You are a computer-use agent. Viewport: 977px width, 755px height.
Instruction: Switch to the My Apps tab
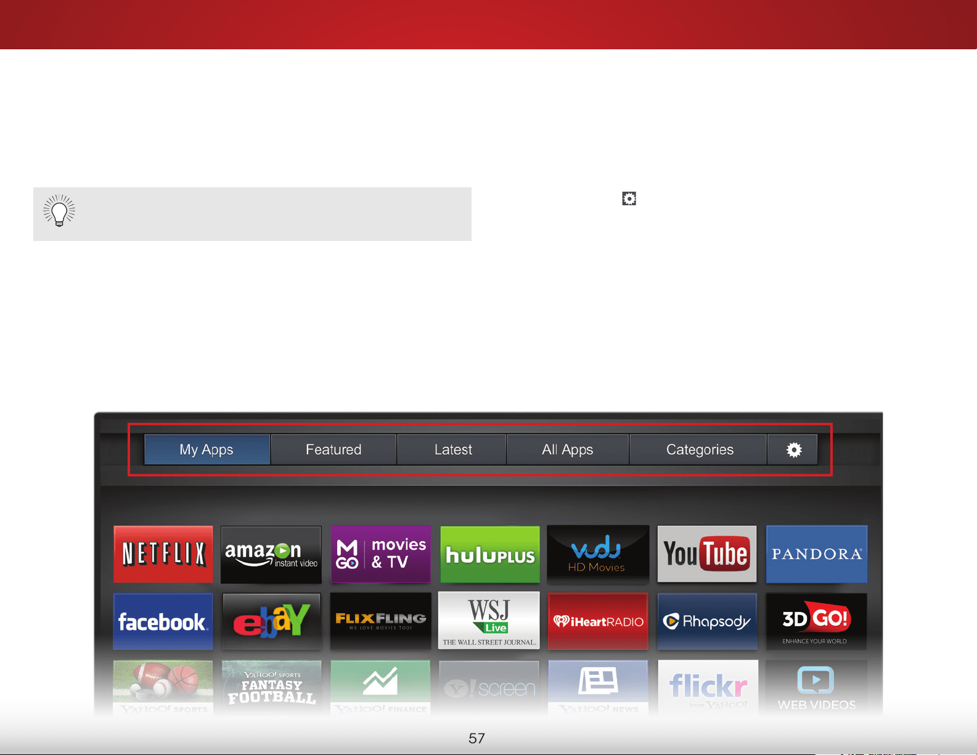coord(207,450)
